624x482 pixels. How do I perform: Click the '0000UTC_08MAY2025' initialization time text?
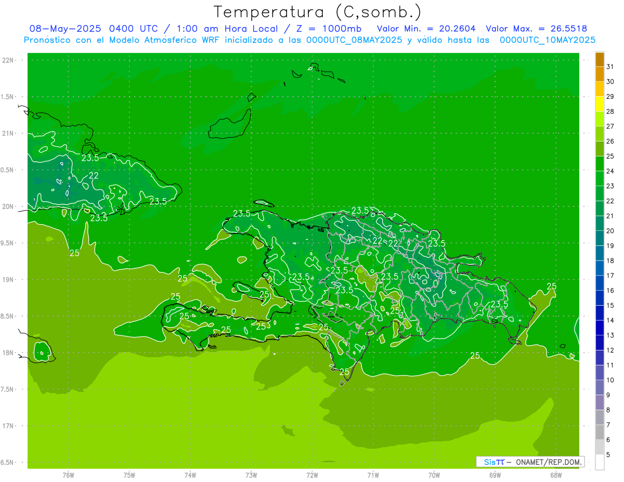pyautogui.click(x=354, y=40)
